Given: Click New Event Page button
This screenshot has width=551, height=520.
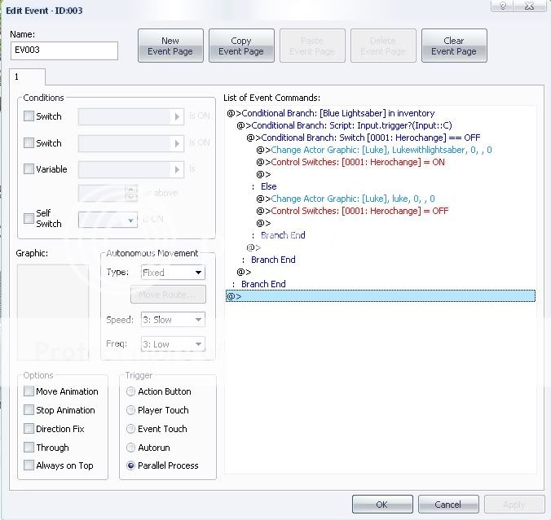Looking at the screenshot, I should coord(170,46).
